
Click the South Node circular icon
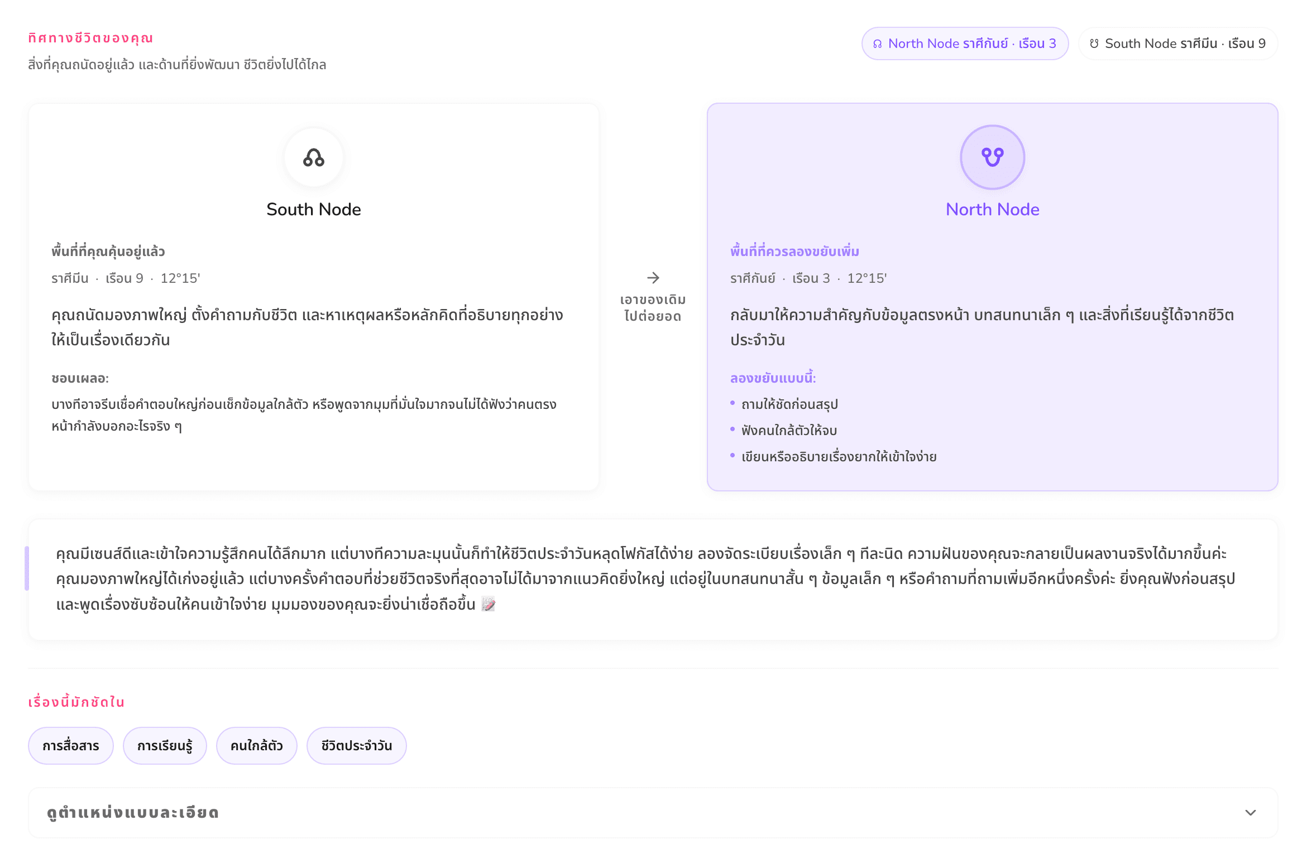[x=314, y=157]
